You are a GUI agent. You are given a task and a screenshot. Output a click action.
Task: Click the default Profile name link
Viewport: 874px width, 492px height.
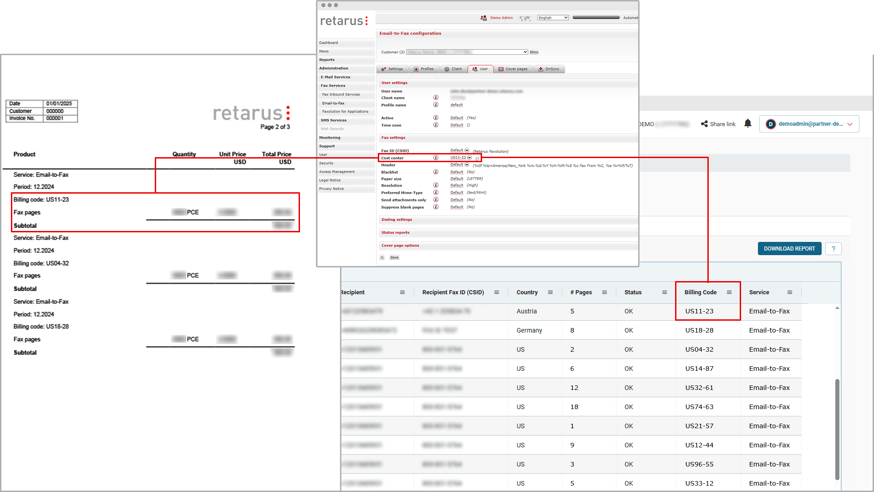[457, 105]
